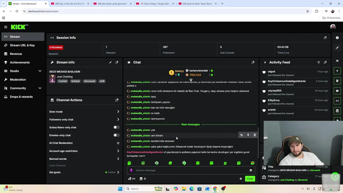343x193 pixels.
Task: Reply to the 'sen kimsin' message
Action: (x=241, y=135)
